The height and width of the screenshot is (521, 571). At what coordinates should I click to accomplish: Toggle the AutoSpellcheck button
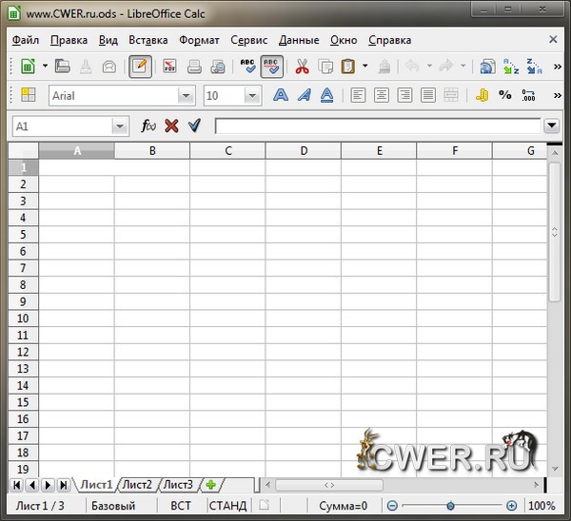[272, 67]
